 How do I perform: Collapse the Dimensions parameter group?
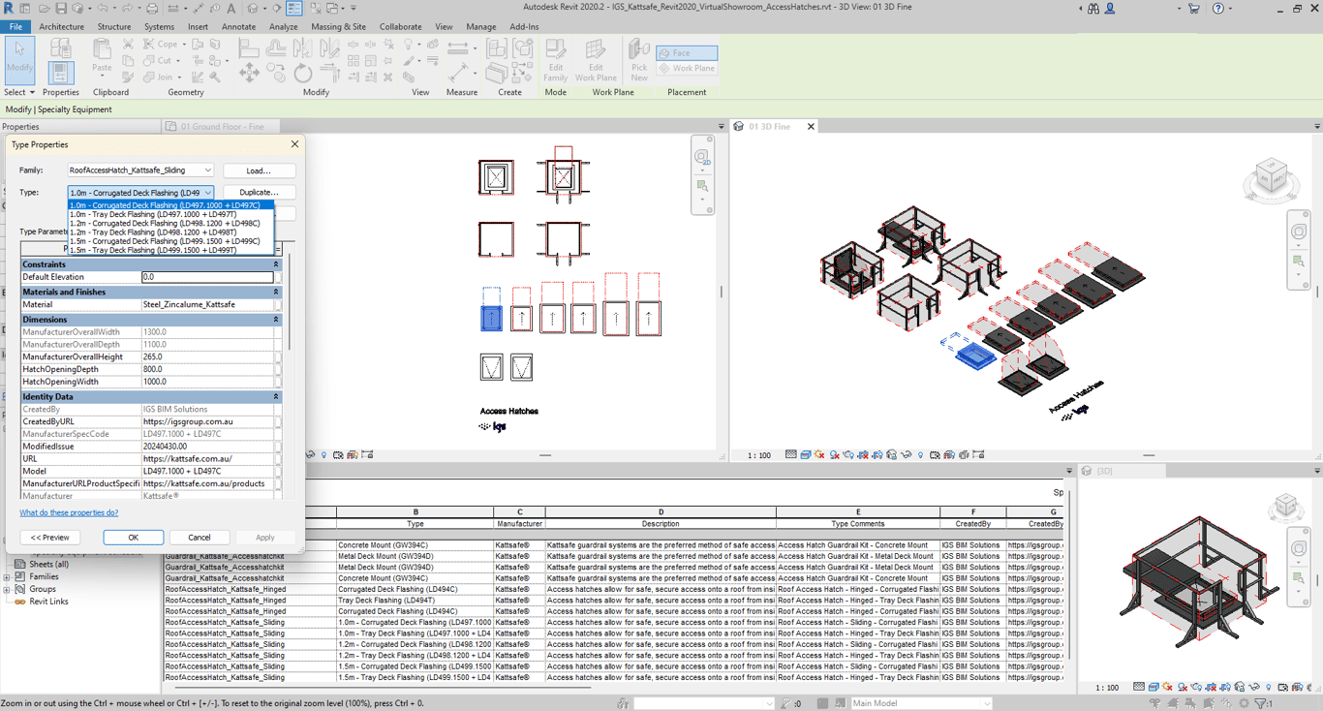pyautogui.click(x=276, y=320)
